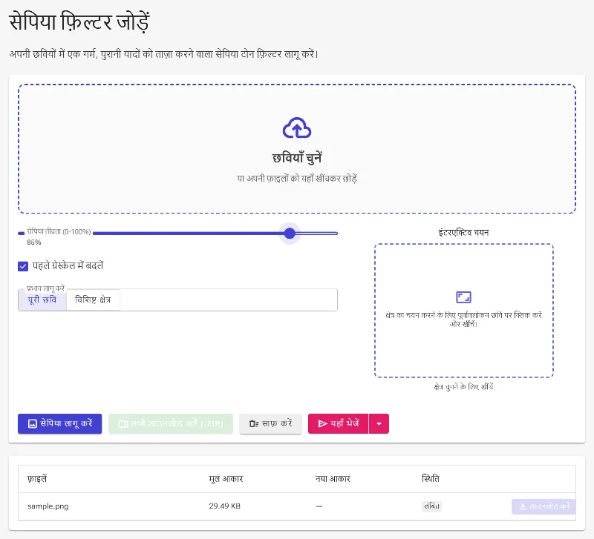Click the 'लंबित' status badge
594x539 pixels.
431,506
